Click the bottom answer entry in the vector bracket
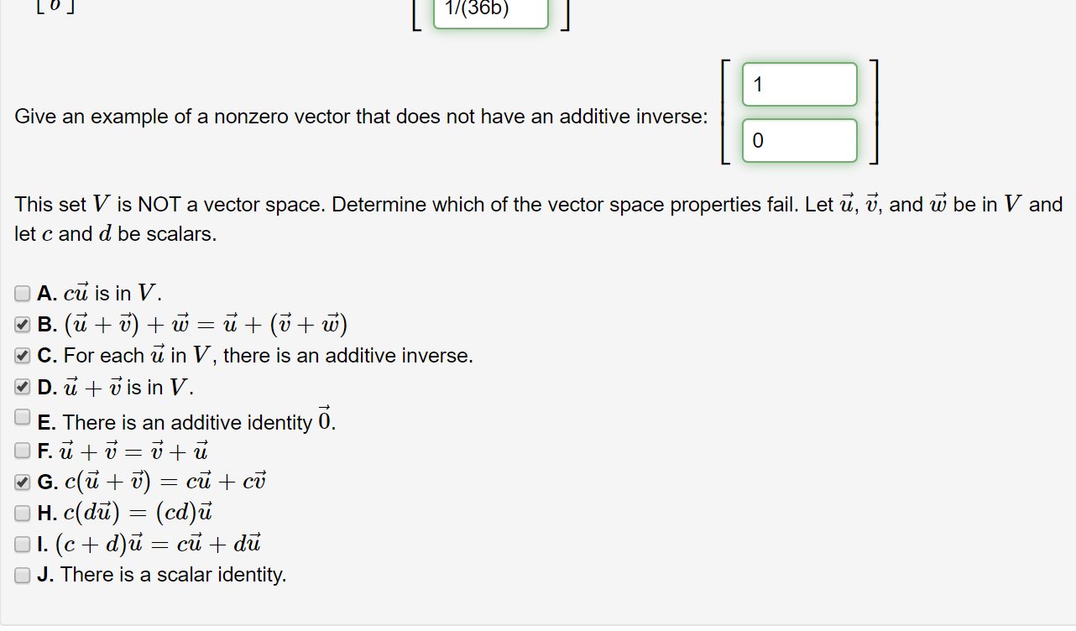Screen dimensions: 1076x631 [798, 140]
